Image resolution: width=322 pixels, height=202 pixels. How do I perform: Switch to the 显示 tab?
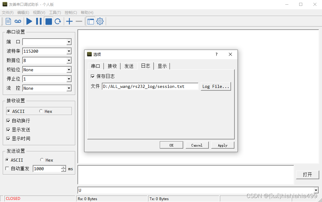tap(162, 66)
